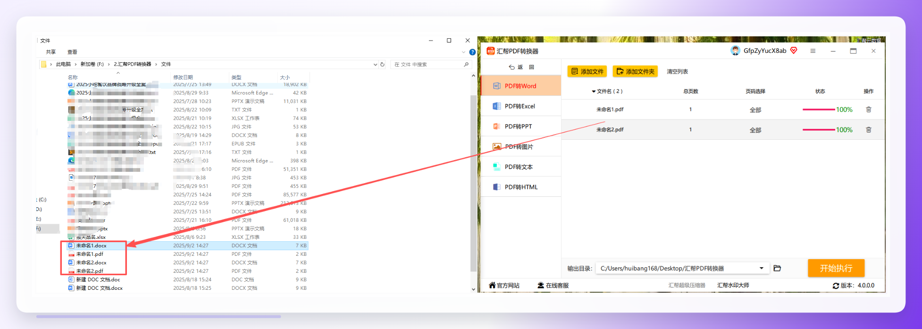Sort files by 大小 column

point(285,77)
